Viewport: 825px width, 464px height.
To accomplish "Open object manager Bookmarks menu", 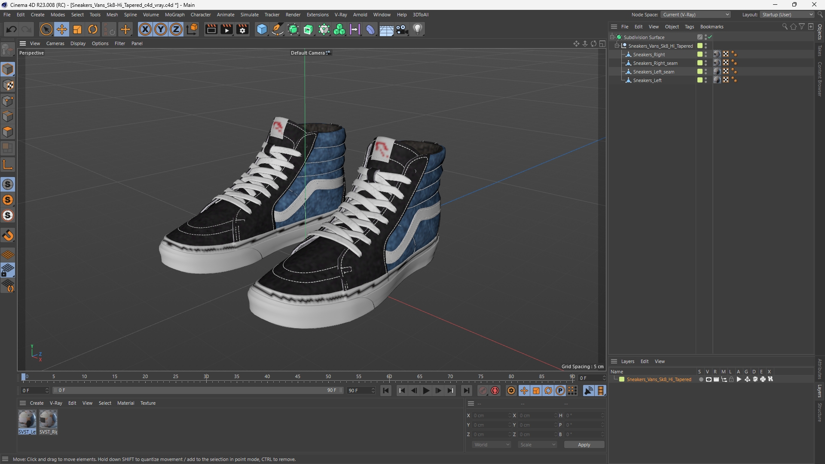I will pyautogui.click(x=712, y=27).
